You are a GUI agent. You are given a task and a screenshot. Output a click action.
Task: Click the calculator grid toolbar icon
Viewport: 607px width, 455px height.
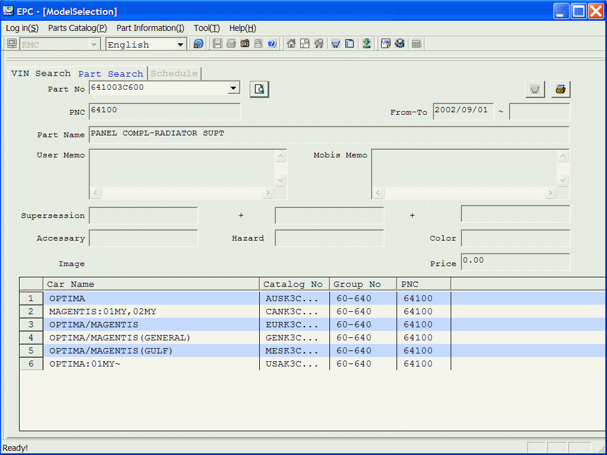point(417,44)
